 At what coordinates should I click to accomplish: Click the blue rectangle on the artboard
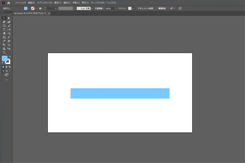click(120, 93)
